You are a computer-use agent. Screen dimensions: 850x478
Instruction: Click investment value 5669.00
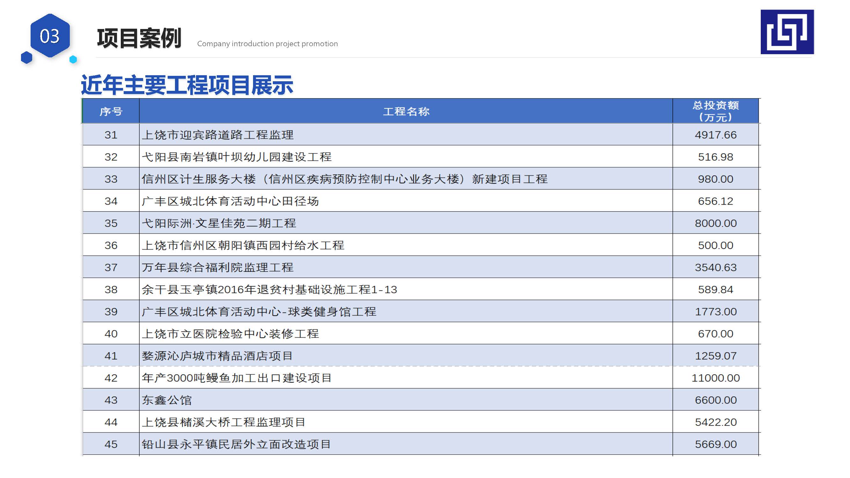pos(716,444)
